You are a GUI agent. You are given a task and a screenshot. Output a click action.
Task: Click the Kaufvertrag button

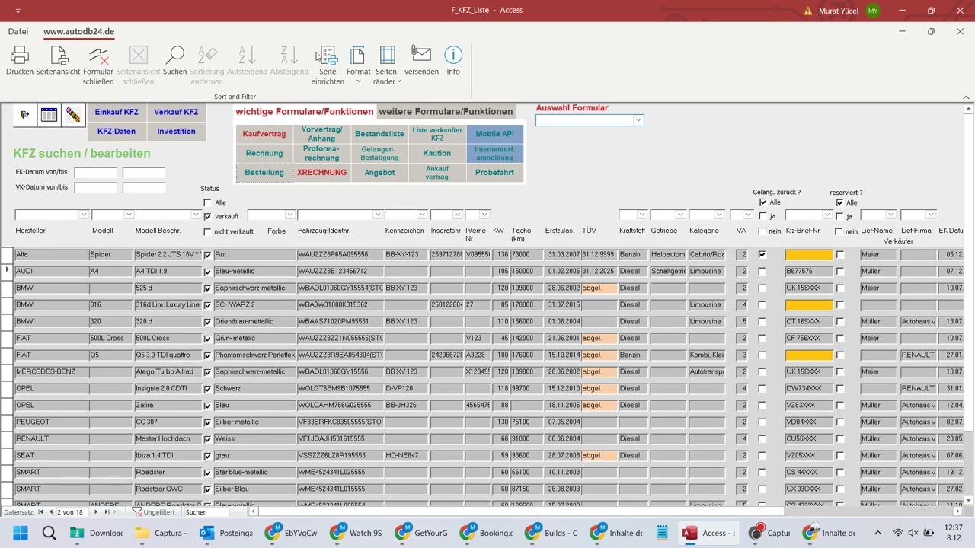point(264,134)
